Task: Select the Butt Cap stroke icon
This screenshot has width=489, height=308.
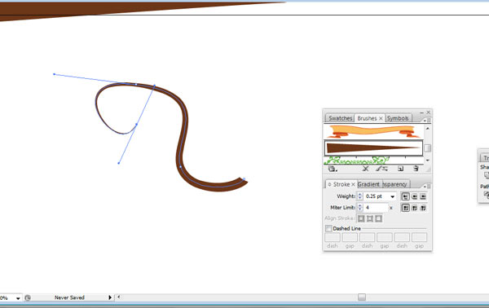Action: (x=405, y=196)
